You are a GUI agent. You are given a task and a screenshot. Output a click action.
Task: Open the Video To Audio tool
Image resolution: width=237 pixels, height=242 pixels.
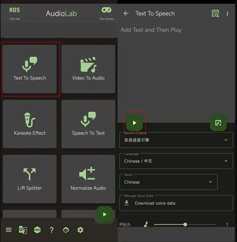(88, 69)
